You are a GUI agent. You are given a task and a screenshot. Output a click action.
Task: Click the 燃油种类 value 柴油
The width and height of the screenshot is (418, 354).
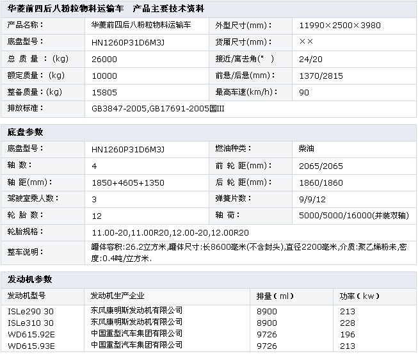[x=307, y=149]
